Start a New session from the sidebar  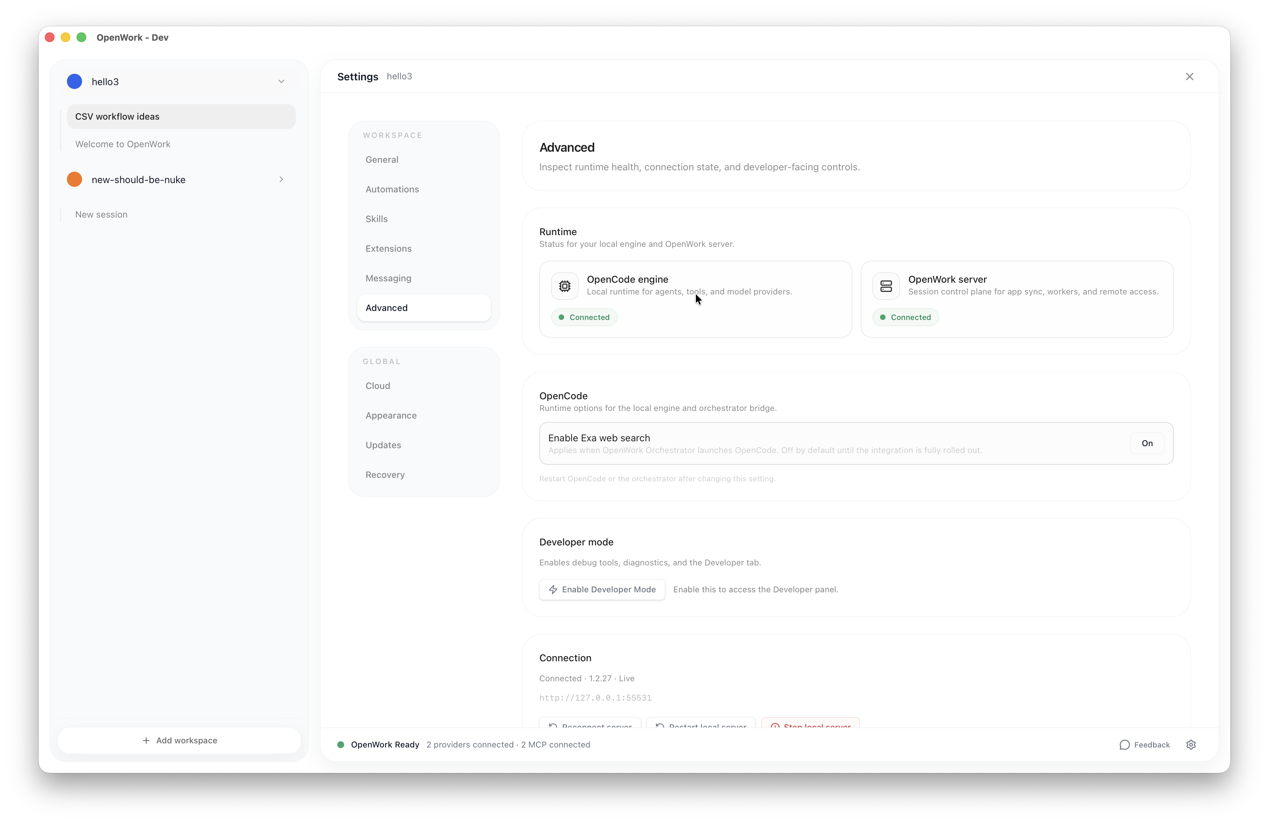pyautogui.click(x=101, y=214)
